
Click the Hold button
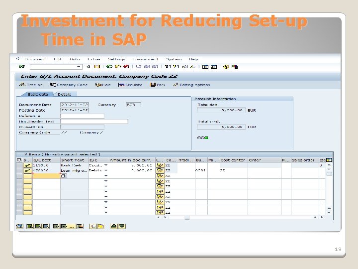[x=103, y=85]
